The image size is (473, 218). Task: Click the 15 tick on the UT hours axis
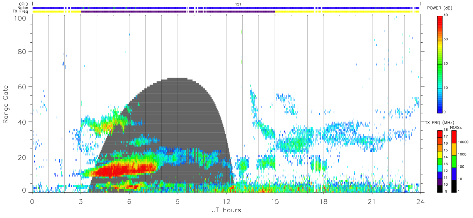click(275, 201)
